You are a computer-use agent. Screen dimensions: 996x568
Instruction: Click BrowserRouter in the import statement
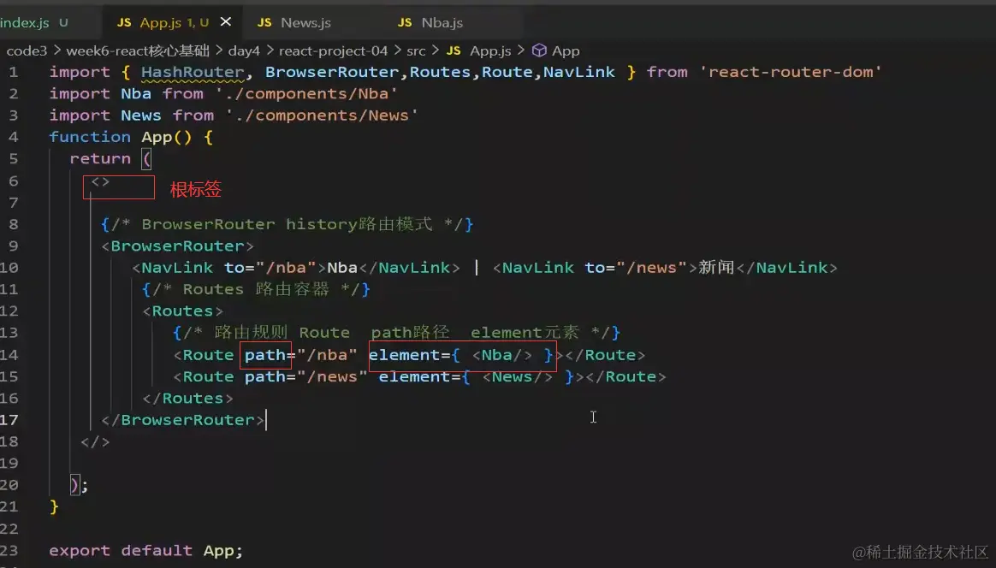pyautogui.click(x=332, y=72)
